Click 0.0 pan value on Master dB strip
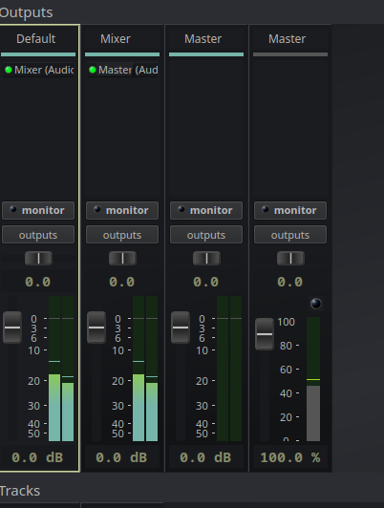384x508 pixels. pyautogui.click(x=206, y=282)
